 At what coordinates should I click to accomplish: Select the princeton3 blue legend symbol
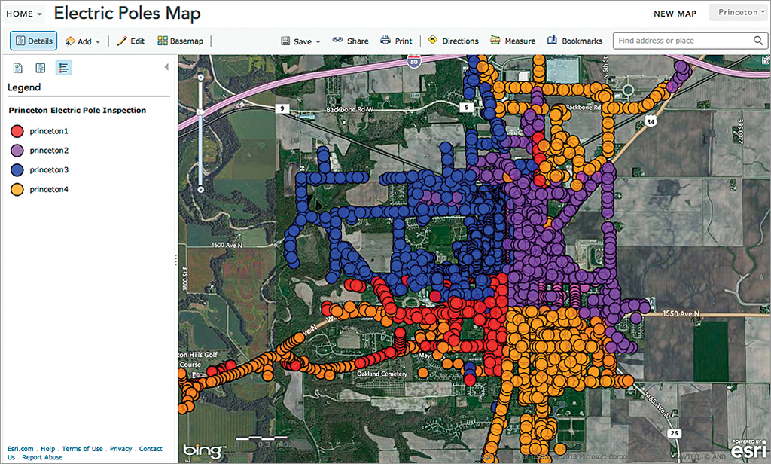17,169
